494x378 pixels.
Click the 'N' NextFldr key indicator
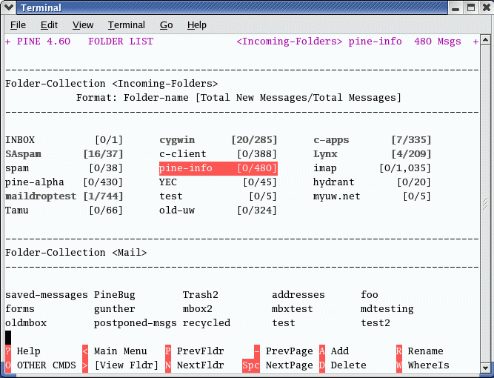[x=168, y=365]
